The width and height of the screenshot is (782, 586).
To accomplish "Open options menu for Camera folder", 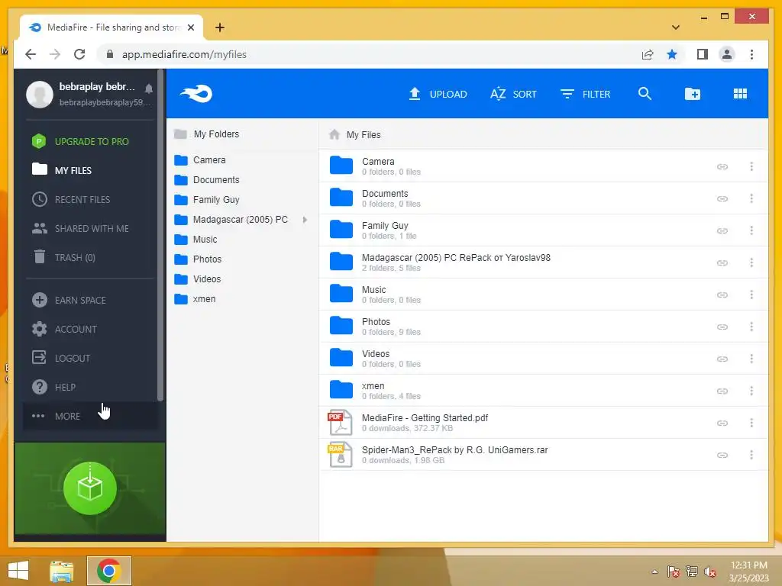I will coord(751,166).
